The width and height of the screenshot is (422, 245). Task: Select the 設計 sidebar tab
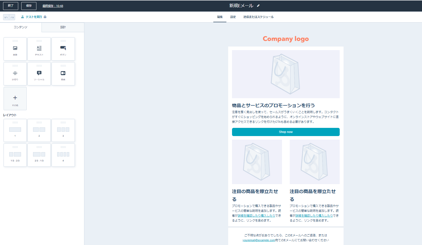click(x=63, y=27)
